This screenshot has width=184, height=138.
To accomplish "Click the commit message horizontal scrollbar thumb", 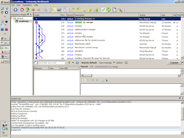I will 87,75.
